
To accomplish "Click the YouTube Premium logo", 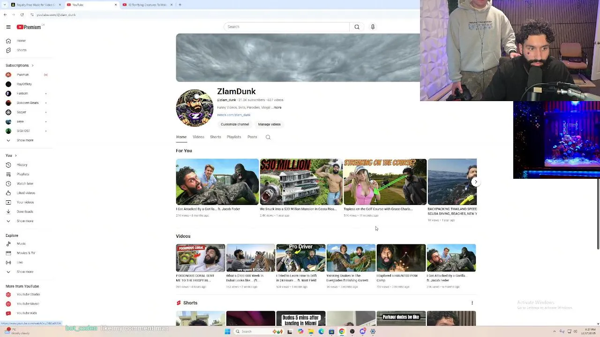I will (x=29, y=27).
